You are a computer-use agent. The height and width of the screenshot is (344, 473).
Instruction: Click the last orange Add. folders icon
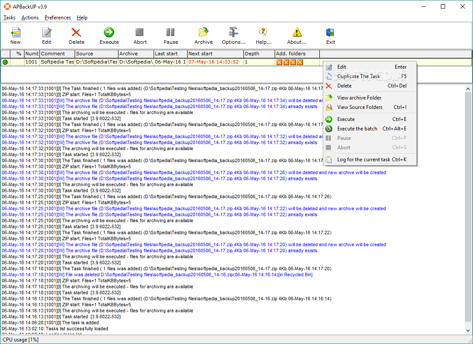click(x=300, y=62)
